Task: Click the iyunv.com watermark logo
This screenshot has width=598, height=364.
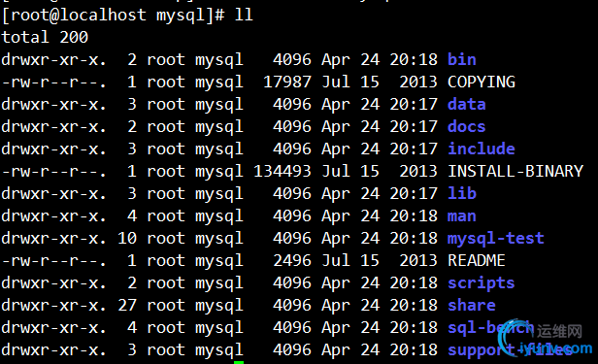Action: pos(546,339)
